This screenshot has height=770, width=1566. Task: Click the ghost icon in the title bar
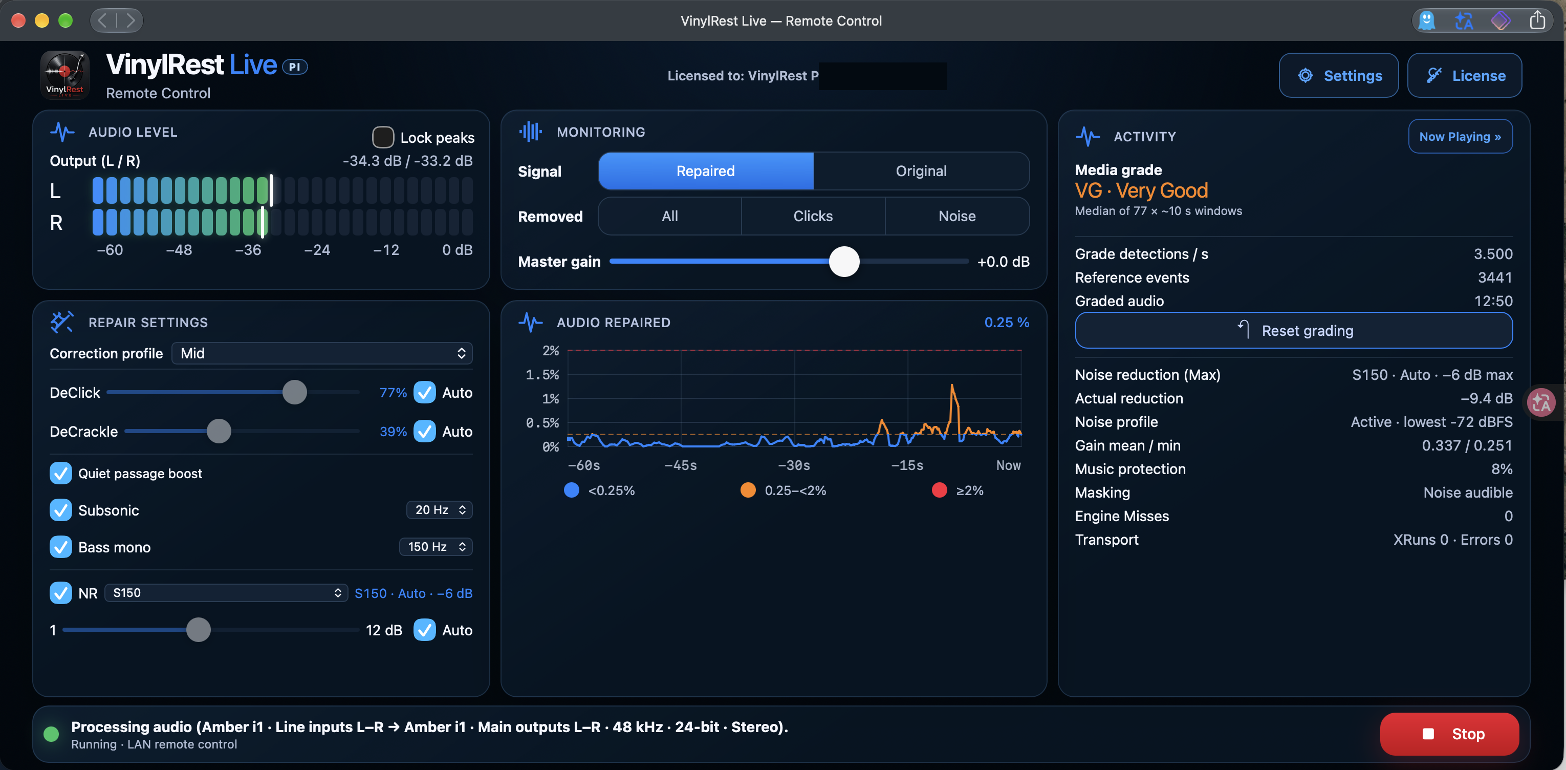click(1426, 20)
